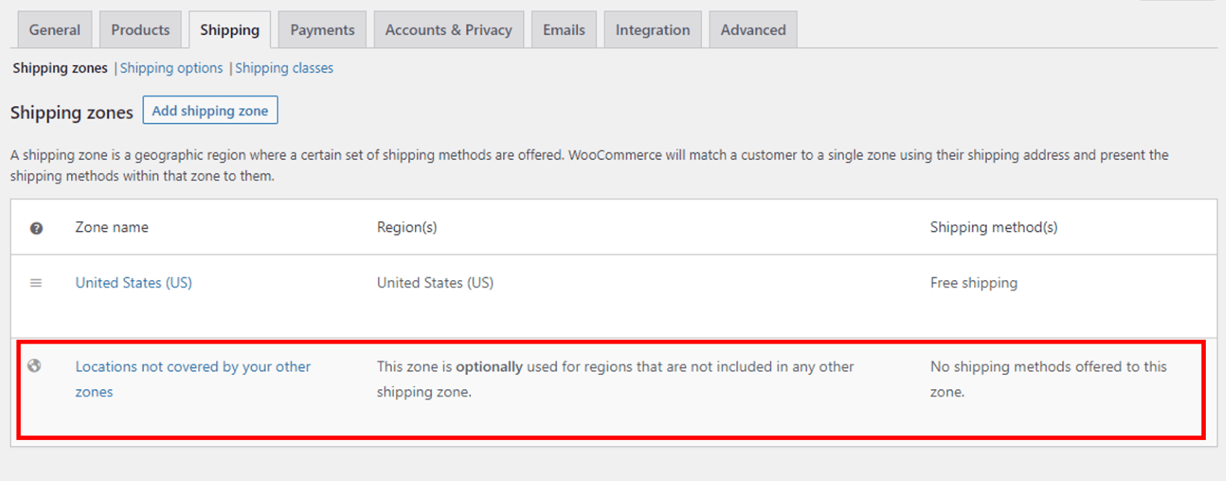
Task: Click the drag handle for United States zone
Action: 36,282
